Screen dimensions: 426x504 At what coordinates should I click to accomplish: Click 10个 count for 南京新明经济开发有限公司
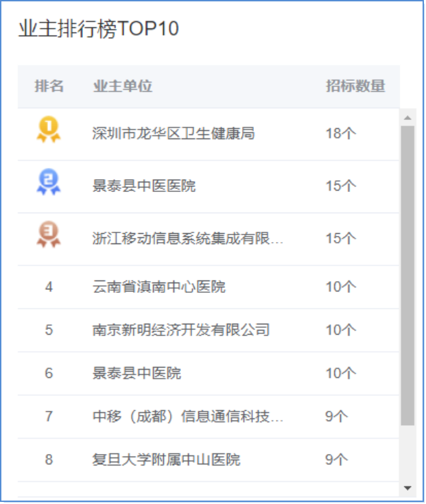[341, 330]
